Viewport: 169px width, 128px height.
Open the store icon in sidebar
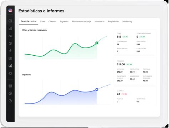tap(10, 86)
